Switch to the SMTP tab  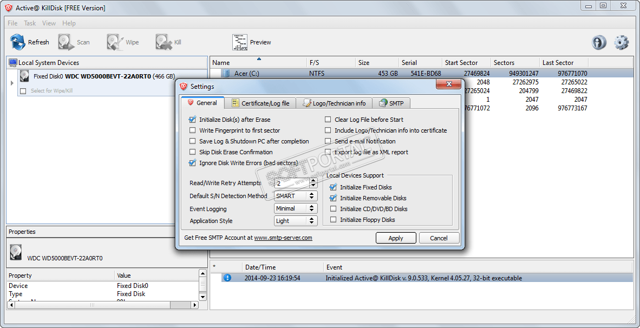click(391, 103)
